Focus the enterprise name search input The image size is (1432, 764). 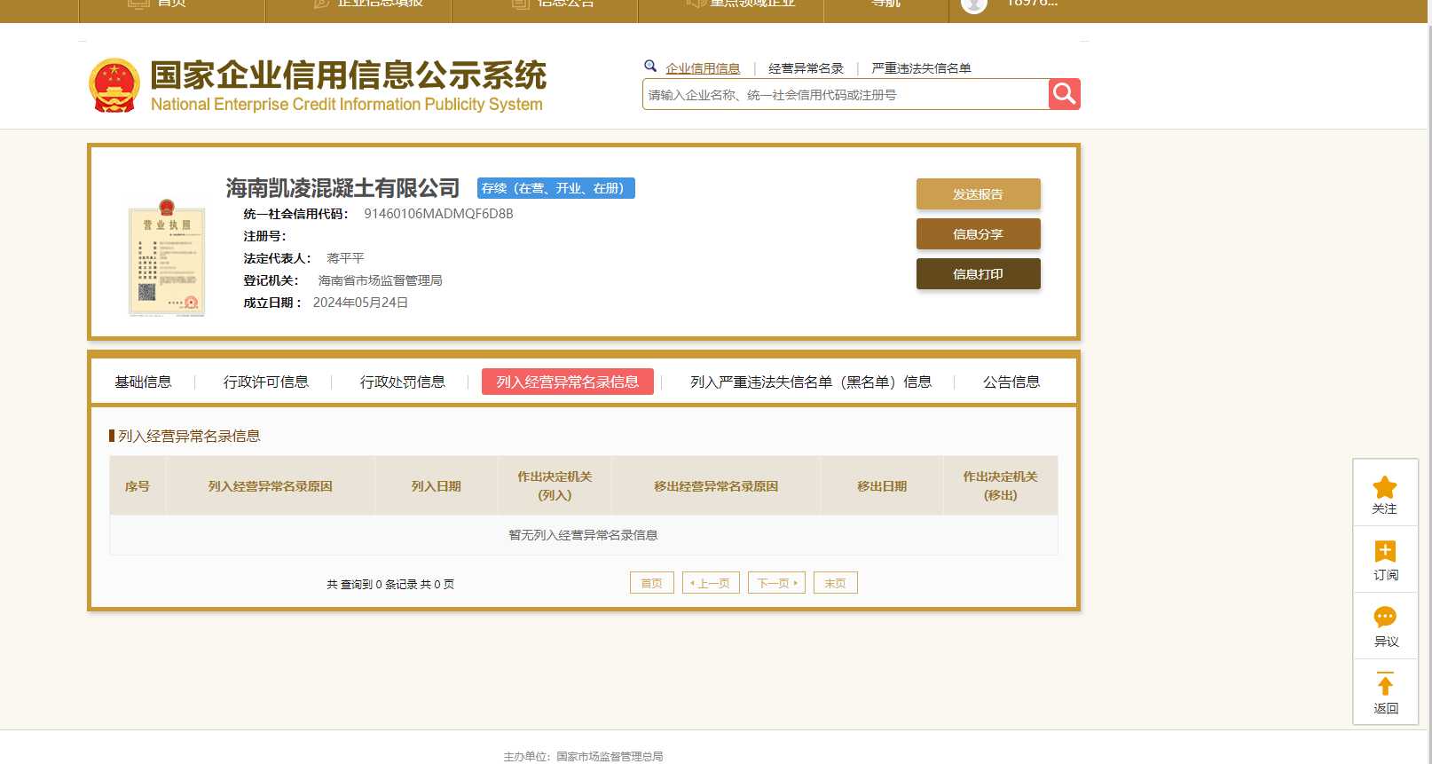[x=846, y=94]
